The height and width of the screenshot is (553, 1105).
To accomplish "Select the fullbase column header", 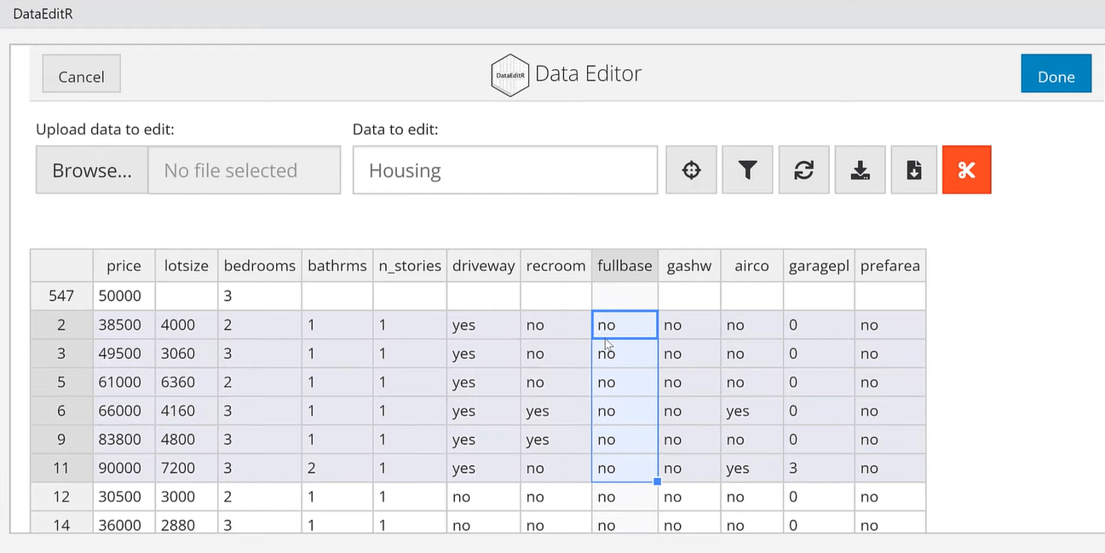I will point(624,266).
